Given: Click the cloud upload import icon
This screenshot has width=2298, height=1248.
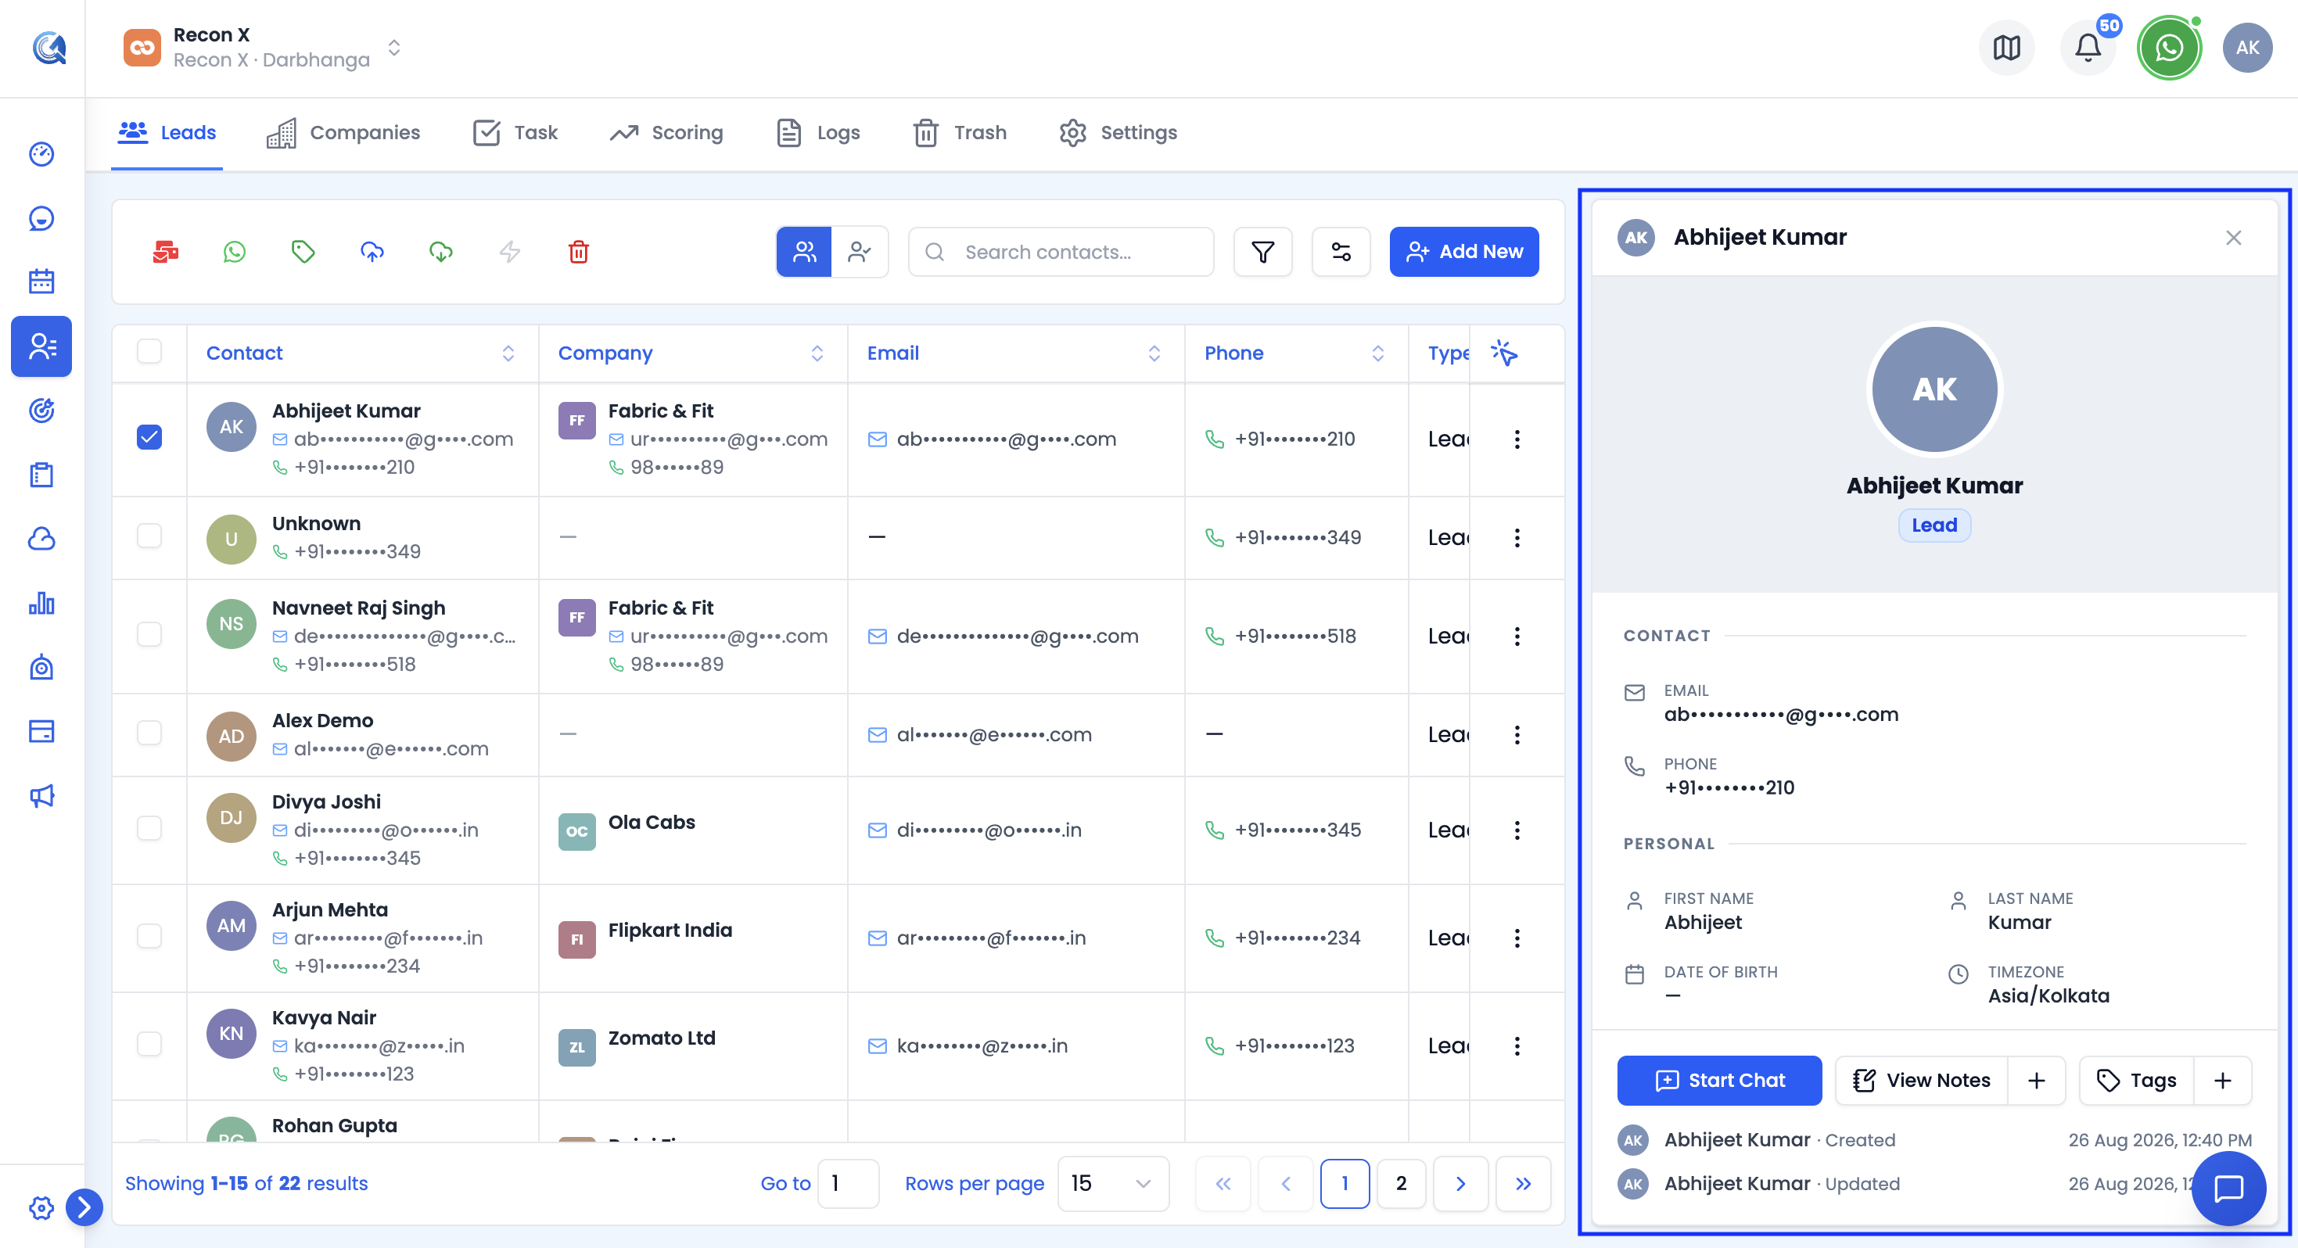Looking at the screenshot, I should 372,253.
